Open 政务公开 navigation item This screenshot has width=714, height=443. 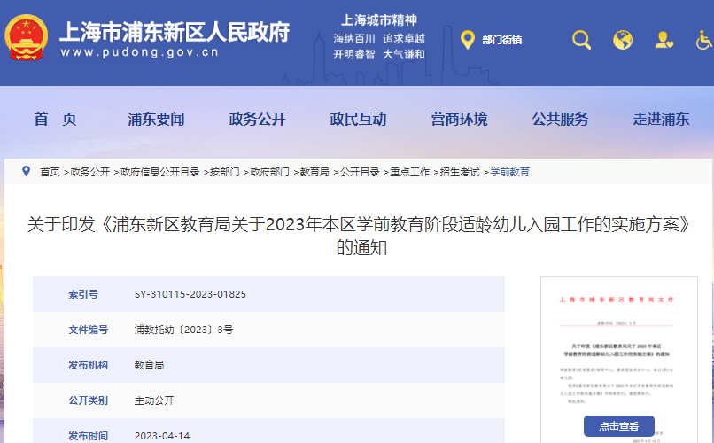tap(257, 120)
